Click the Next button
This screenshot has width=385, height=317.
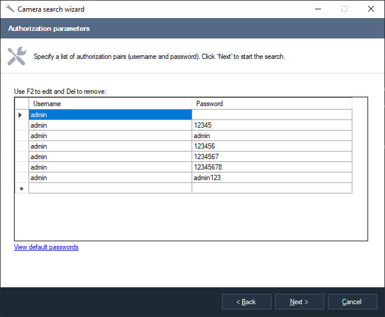[x=299, y=302]
